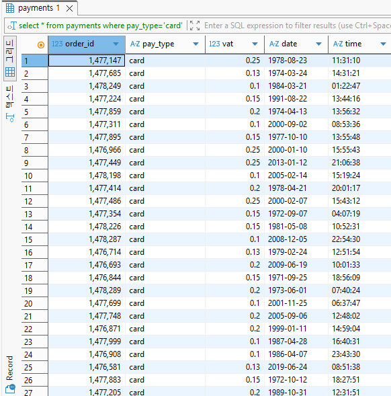Screen dimensions: 391x396
Task: Select date cell 2013-01-12
Action: tap(296, 163)
